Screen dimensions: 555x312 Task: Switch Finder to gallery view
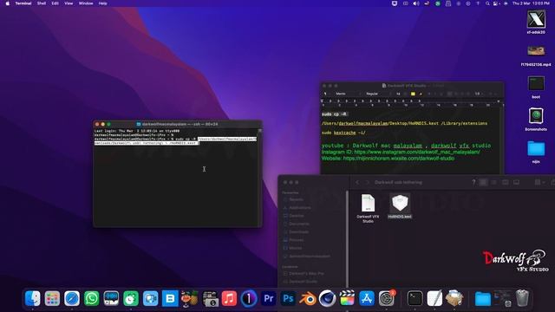point(517,182)
